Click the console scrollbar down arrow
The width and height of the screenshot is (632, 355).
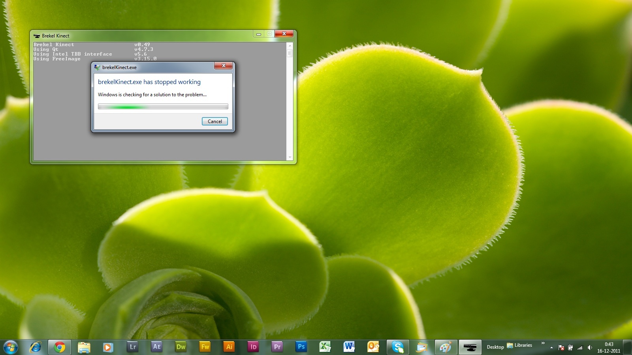coord(290,157)
